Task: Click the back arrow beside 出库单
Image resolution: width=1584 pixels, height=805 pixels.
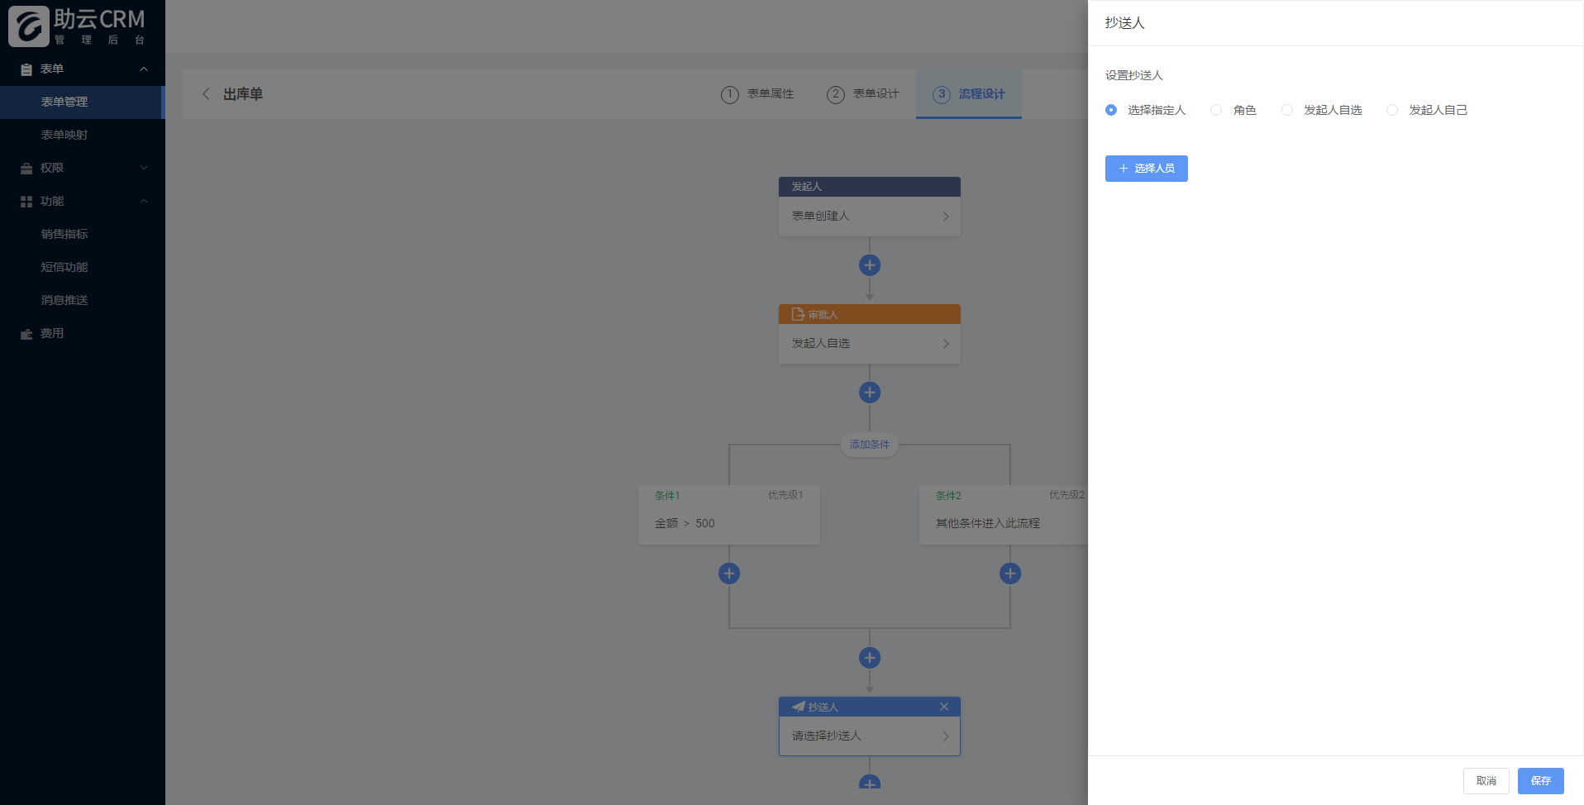Action: click(206, 94)
